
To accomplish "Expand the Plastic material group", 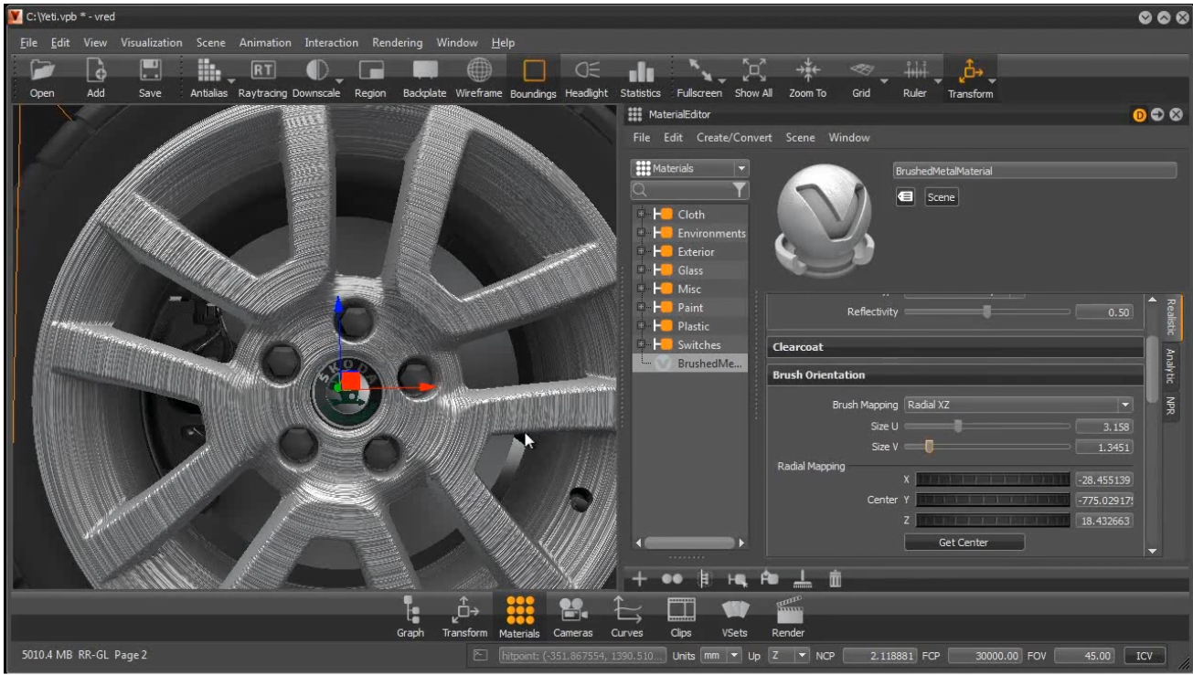I will [x=641, y=326].
